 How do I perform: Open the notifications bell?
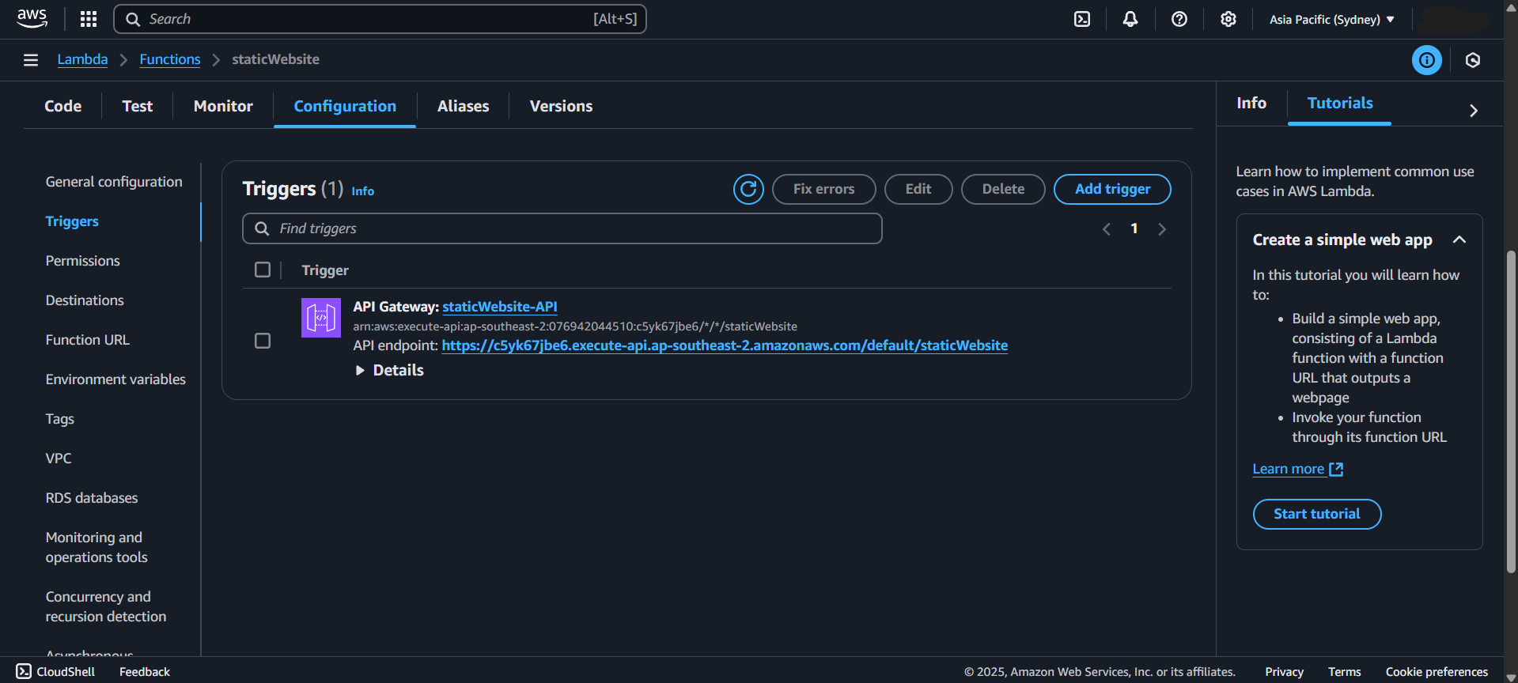[1130, 19]
